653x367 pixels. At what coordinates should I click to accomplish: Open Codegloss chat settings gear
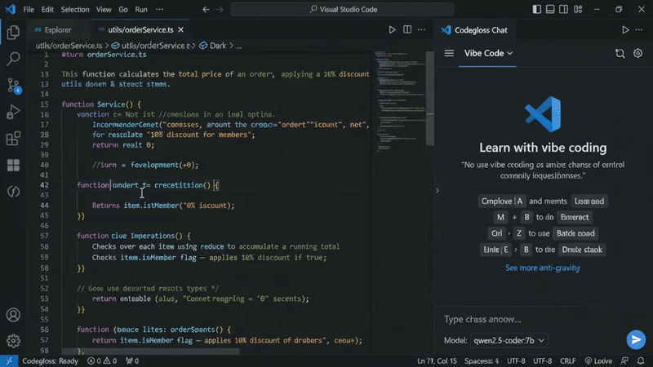click(x=637, y=53)
